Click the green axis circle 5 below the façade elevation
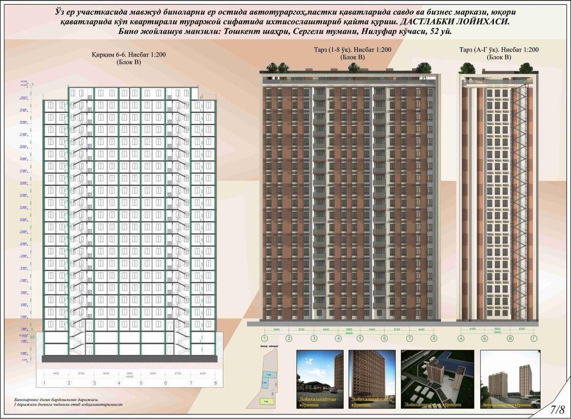The height and width of the screenshot is (419, 571). click(360, 339)
